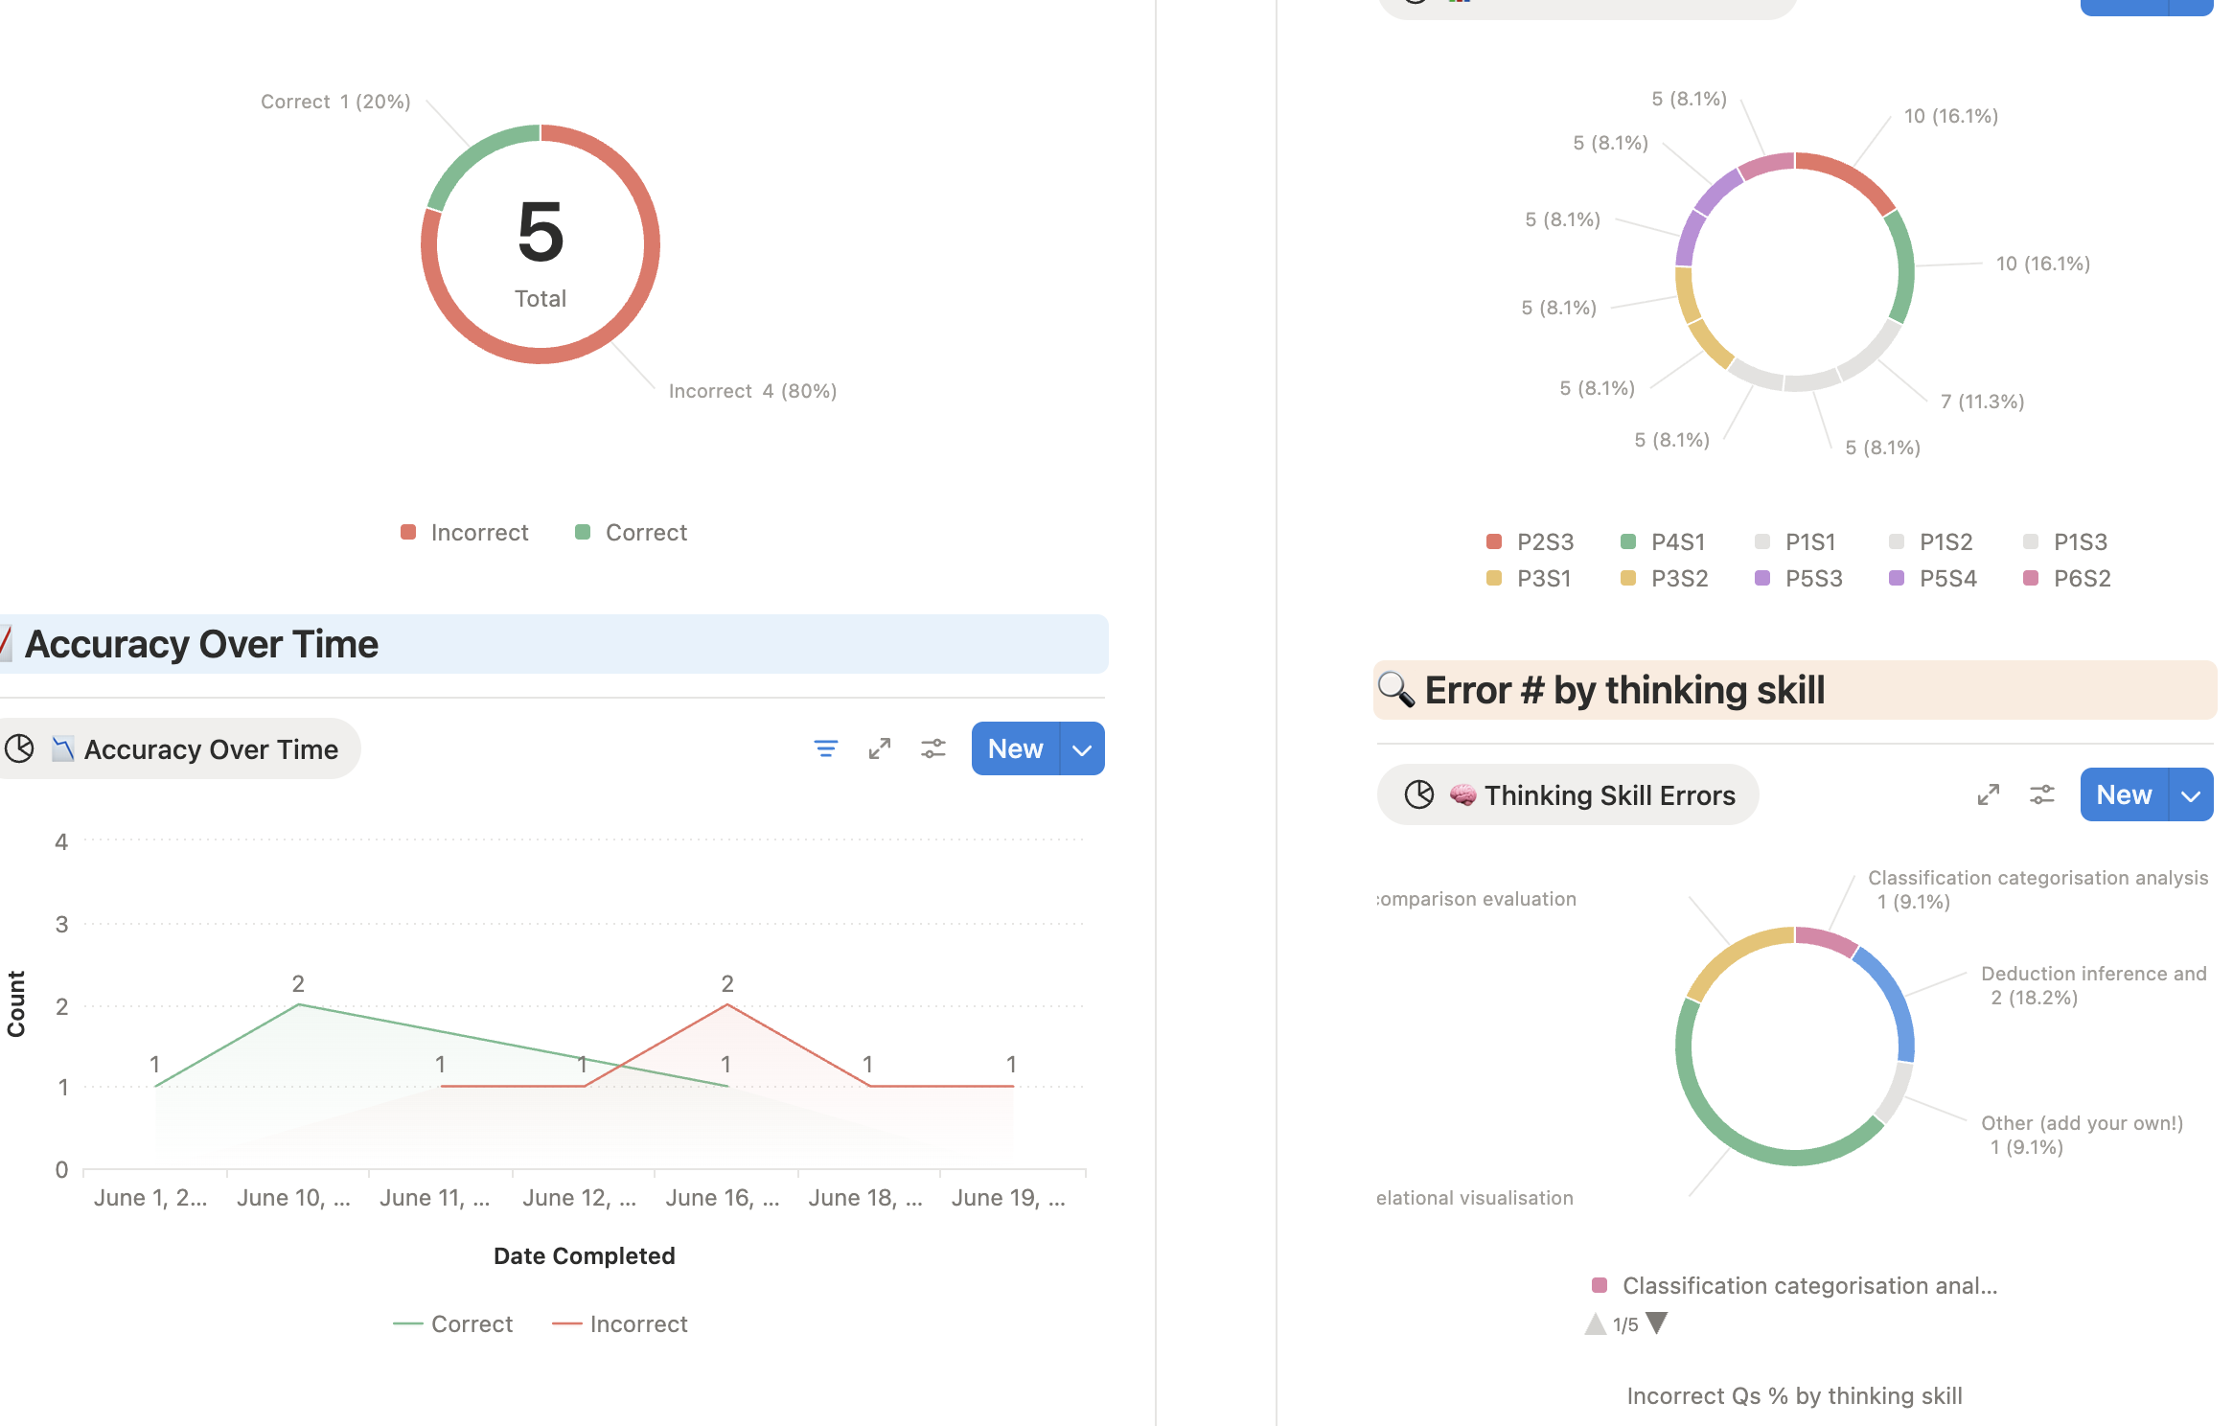The width and height of the screenshot is (2233, 1426).
Task: Open the Accuracy Over Time view settings sliders
Action: tap(933, 748)
